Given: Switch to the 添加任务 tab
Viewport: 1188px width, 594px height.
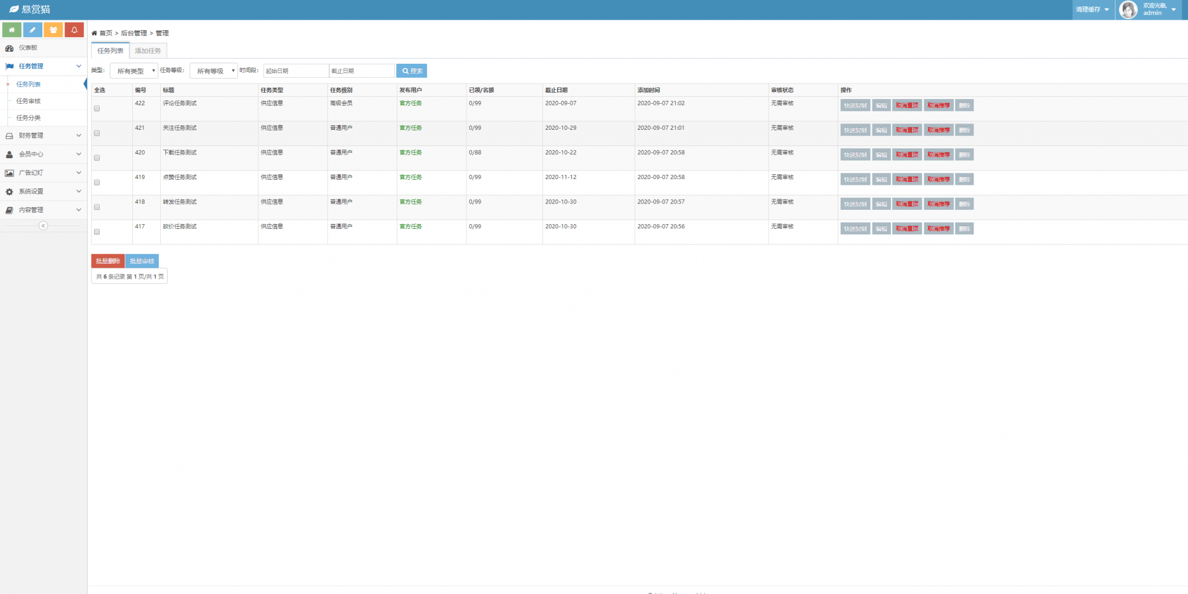Looking at the screenshot, I should [x=148, y=51].
